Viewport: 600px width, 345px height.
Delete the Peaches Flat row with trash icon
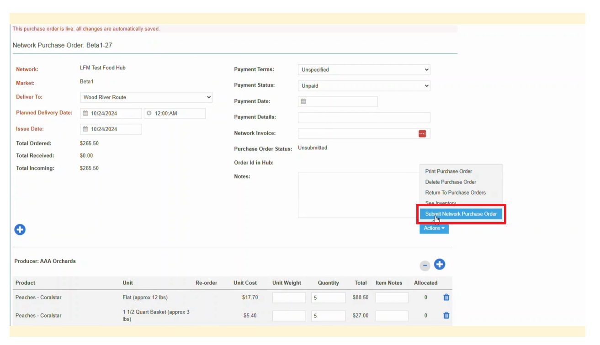[x=446, y=297]
